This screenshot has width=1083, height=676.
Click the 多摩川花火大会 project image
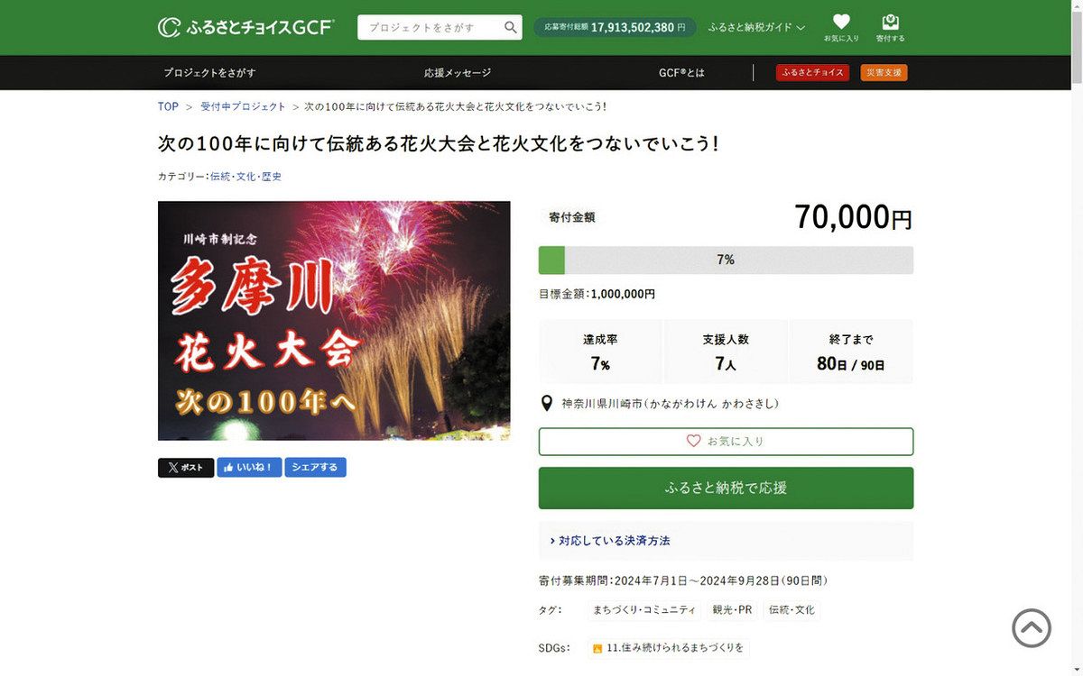334,321
